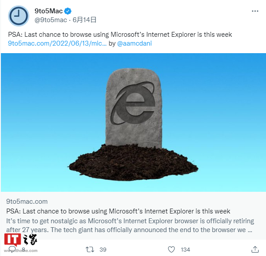Retweet using the retweet arrows icon

coord(90,249)
